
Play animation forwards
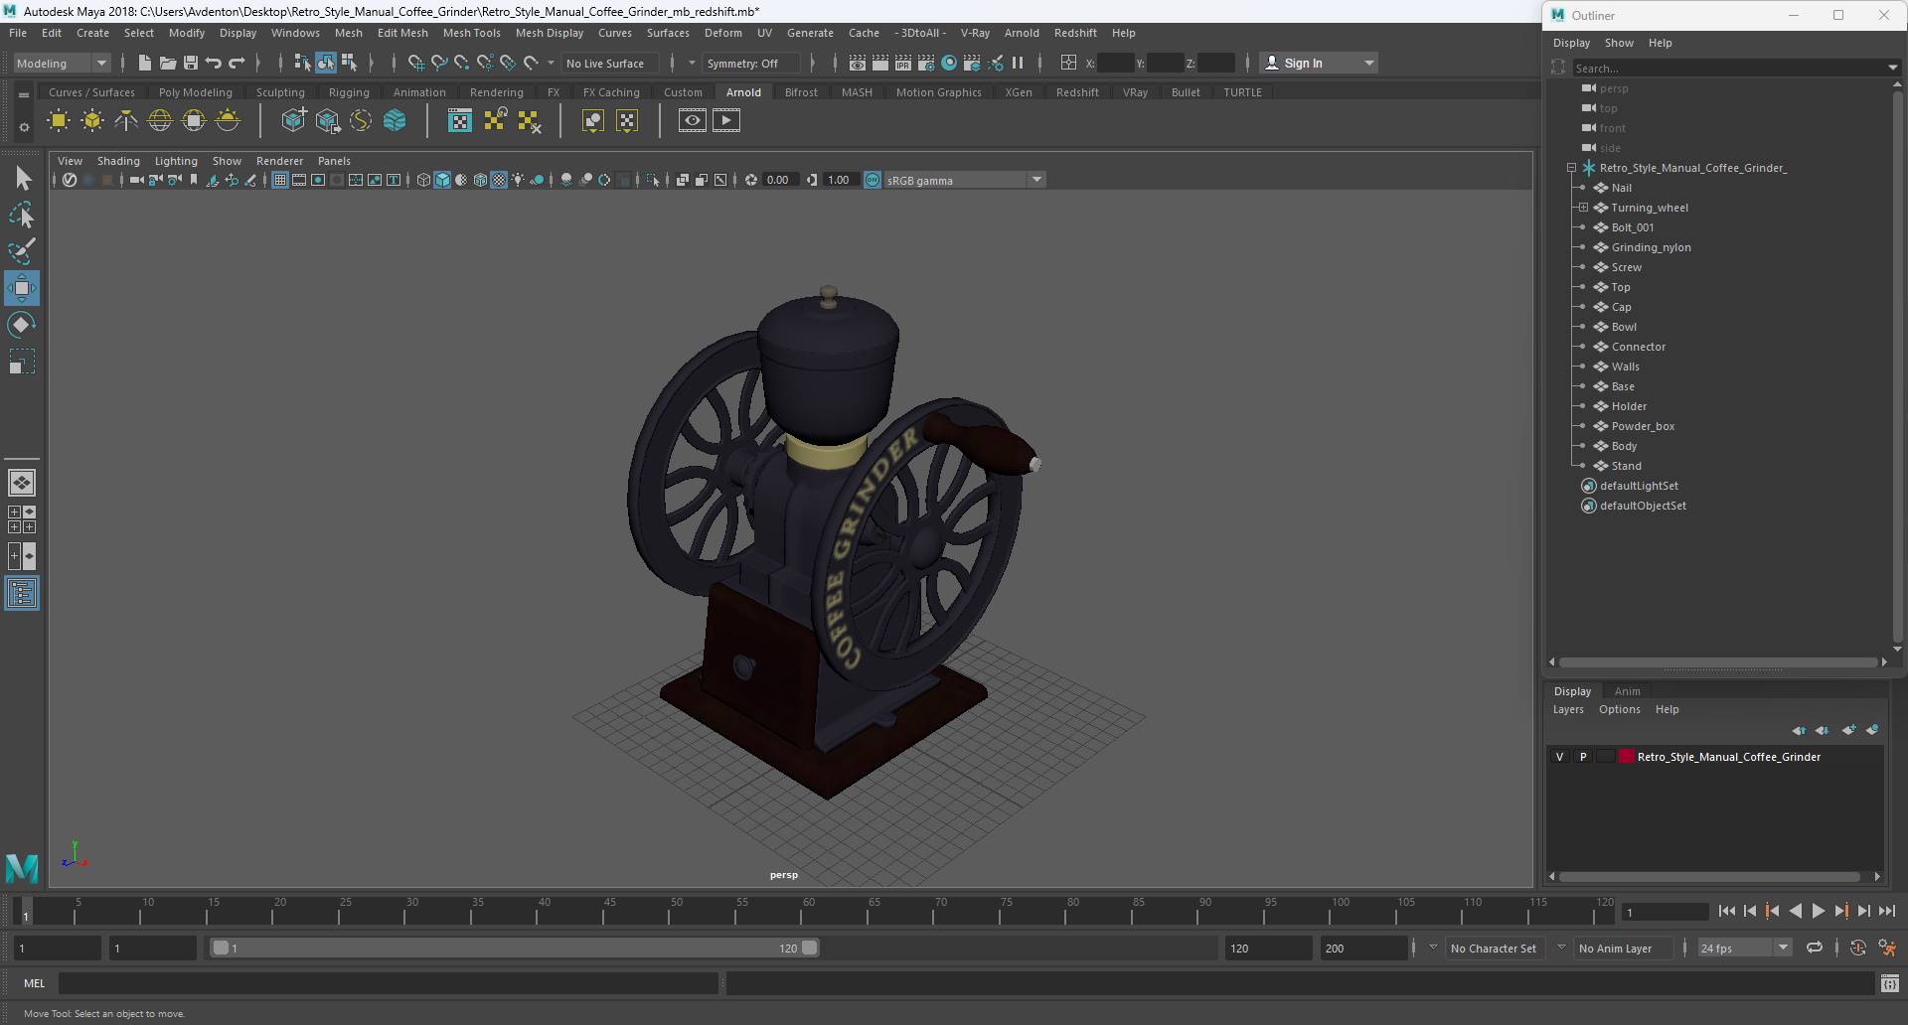pyautogui.click(x=1818, y=911)
